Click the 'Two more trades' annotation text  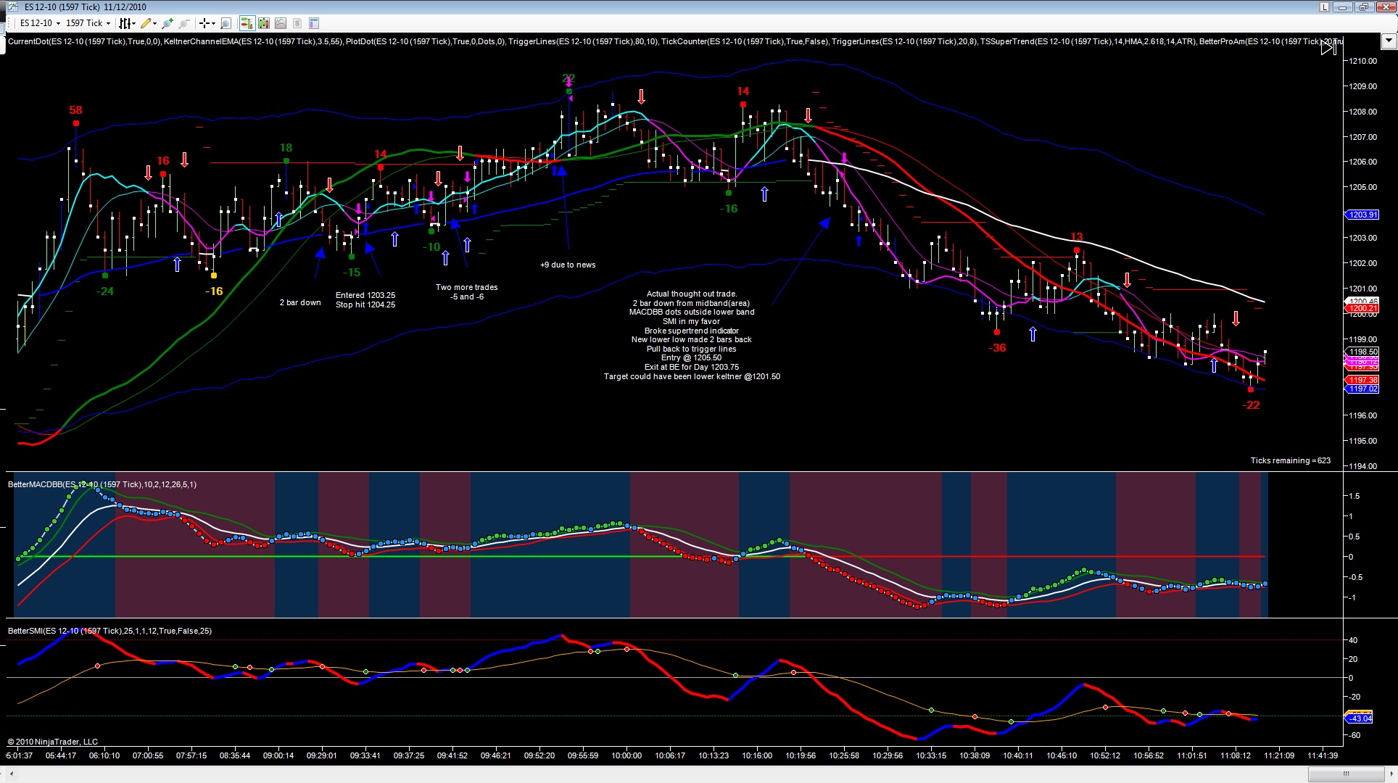(466, 287)
